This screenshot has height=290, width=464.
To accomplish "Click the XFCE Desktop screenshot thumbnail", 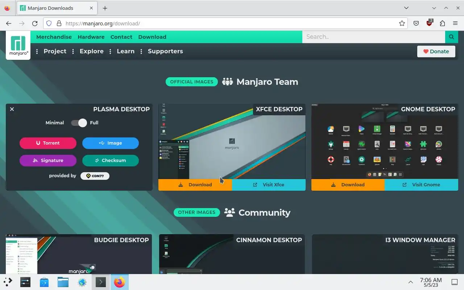I will pos(232,141).
